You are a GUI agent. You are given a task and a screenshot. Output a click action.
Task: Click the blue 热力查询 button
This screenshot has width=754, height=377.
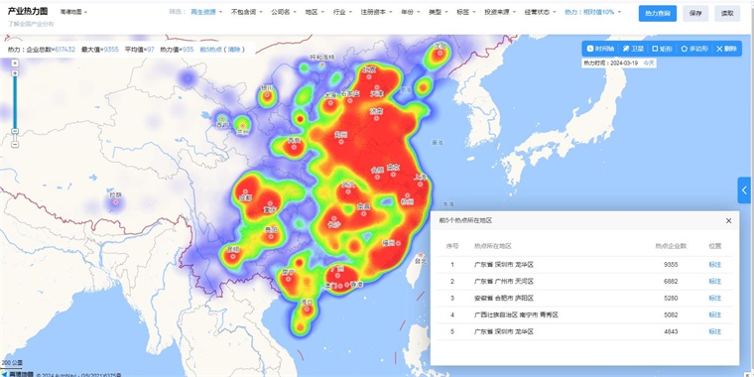tap(658, 14)
